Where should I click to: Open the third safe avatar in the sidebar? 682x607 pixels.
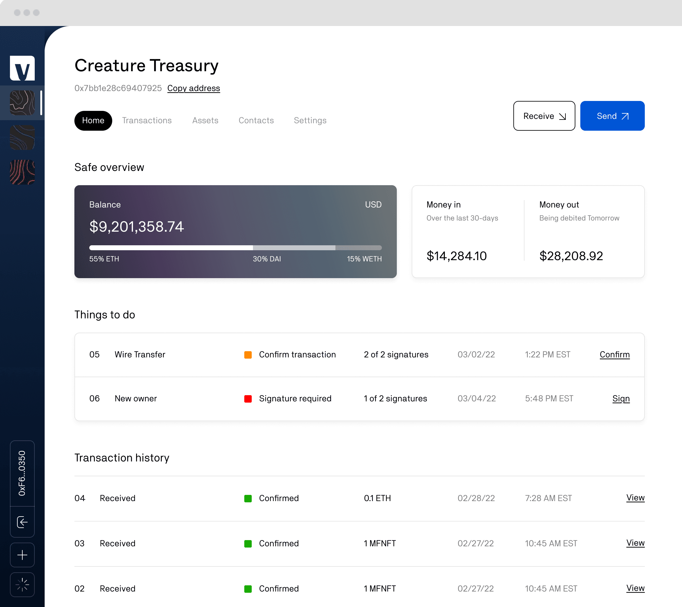22,172
